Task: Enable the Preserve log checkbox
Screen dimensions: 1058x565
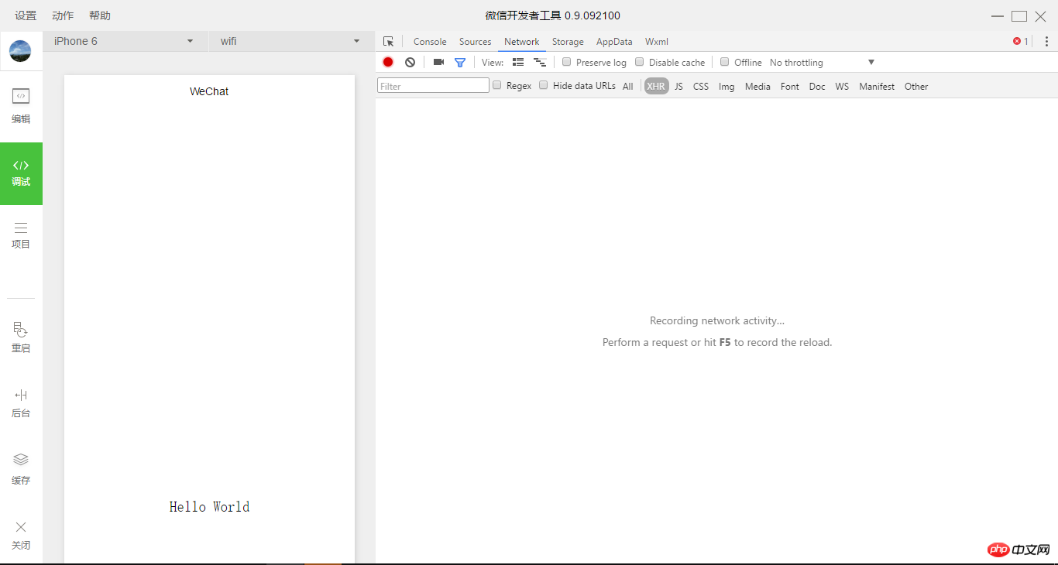Action: click(567, 62)
